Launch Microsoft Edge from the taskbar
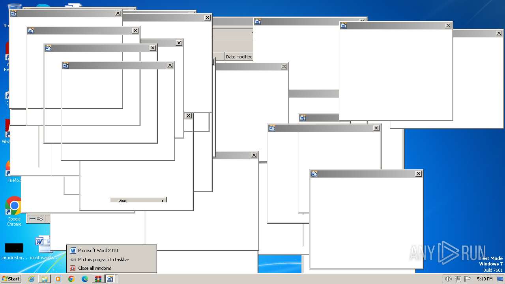Viewport: 505px width, 284px height. point(85,279)
